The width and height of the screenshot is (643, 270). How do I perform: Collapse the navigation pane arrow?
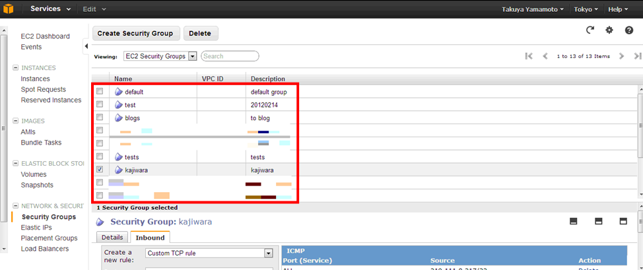point(86,46)
